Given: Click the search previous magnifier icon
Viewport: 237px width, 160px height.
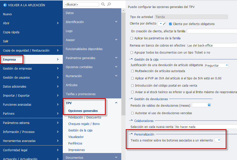Looking at the screenshot, I should pyautogui.click(x=103, y=4).
